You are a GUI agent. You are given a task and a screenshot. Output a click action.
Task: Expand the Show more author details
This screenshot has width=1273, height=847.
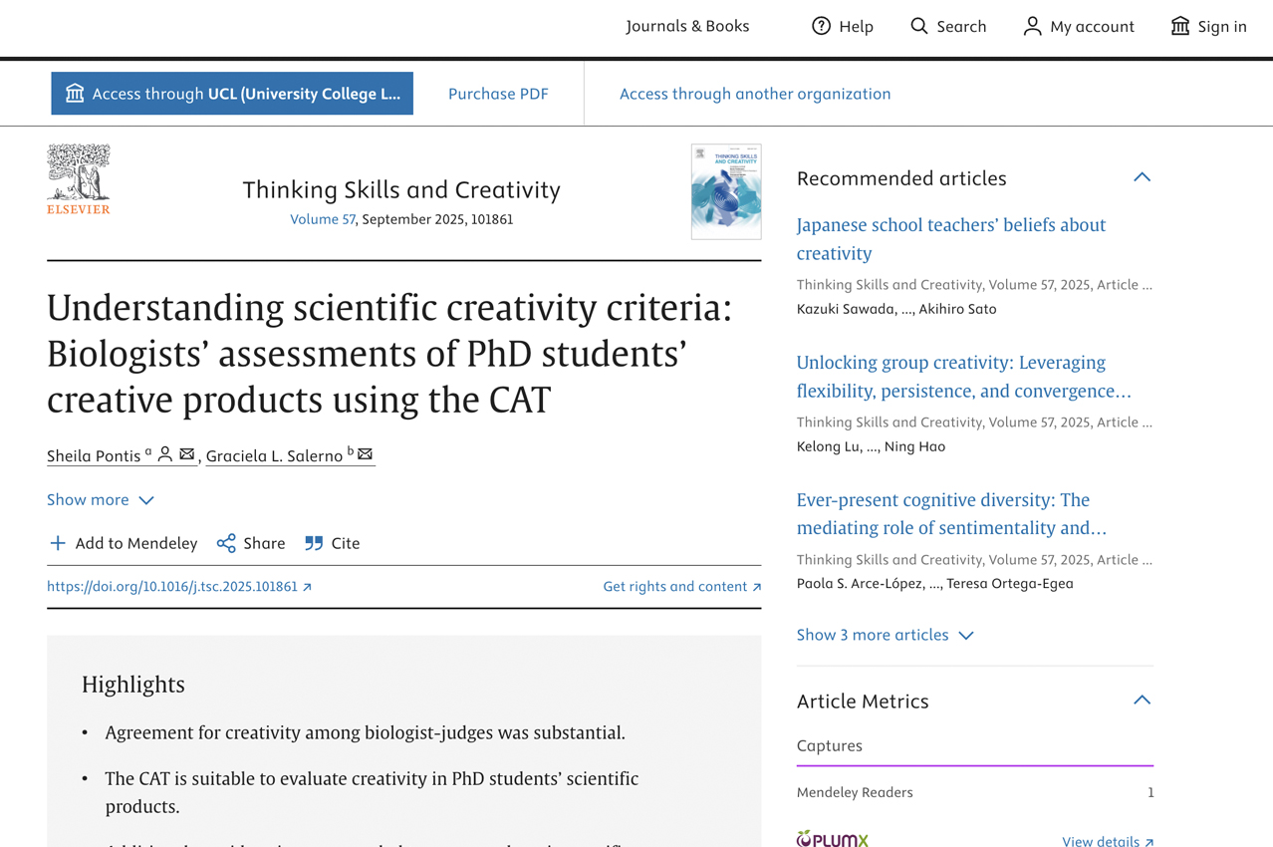(101, 499)
